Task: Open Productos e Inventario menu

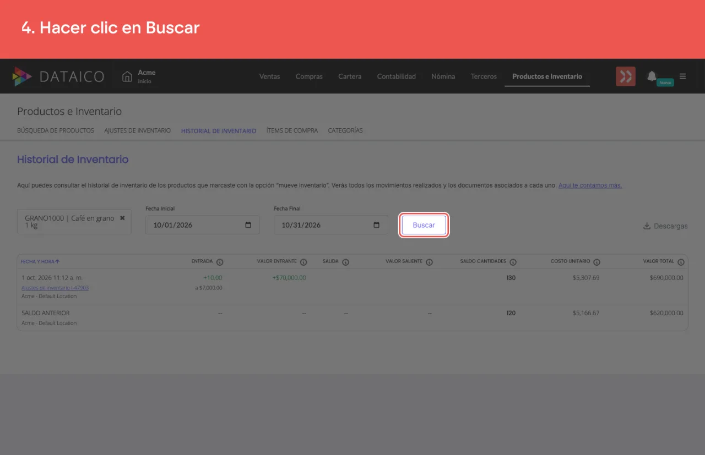Action: click(x=547, y=76)
